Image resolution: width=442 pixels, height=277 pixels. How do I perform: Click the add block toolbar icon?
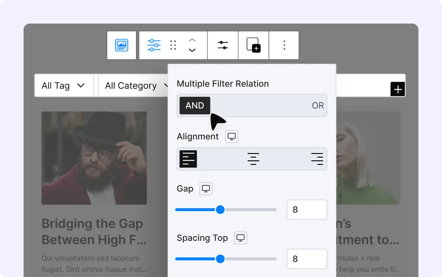(x=253, y=45)
